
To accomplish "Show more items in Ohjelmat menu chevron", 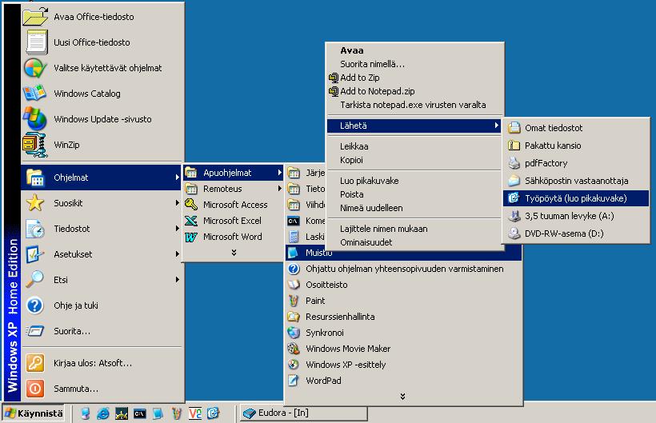I will (x=234, y=253).
